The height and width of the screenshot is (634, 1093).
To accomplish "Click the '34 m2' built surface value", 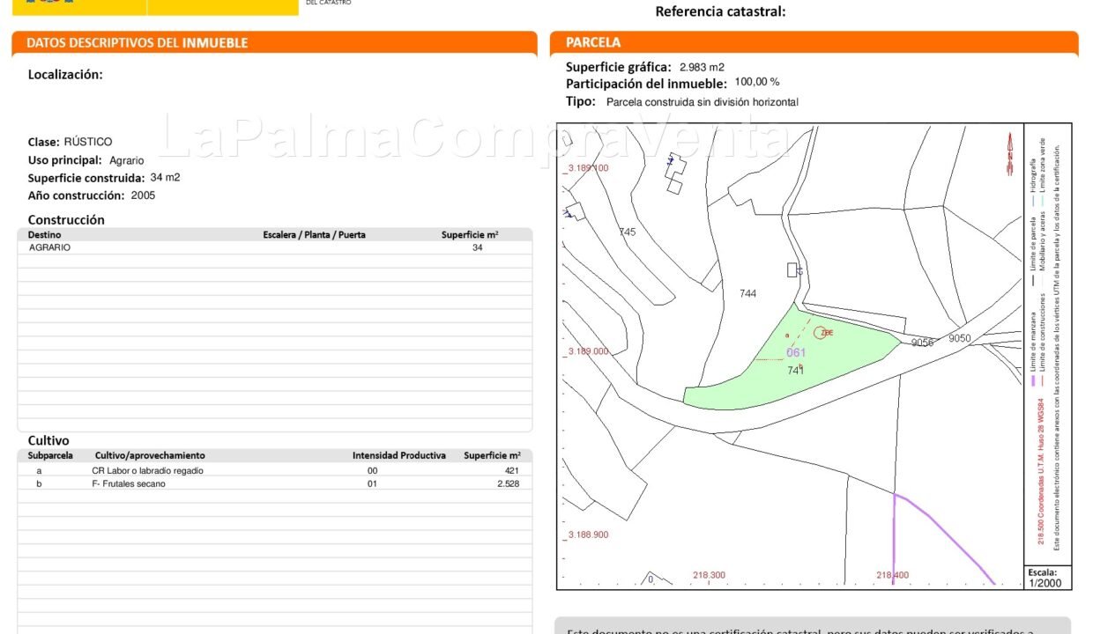I will tap(165, 177).
